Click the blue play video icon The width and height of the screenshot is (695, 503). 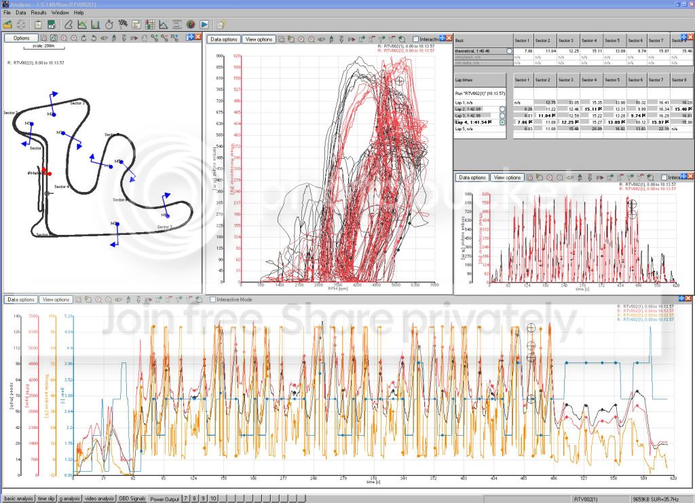204,24
